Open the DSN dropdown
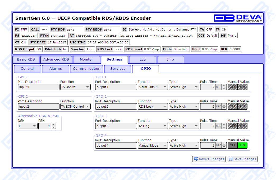Viewport: 276px width, 180px height. pyautogui.click(x=27, y=126)
